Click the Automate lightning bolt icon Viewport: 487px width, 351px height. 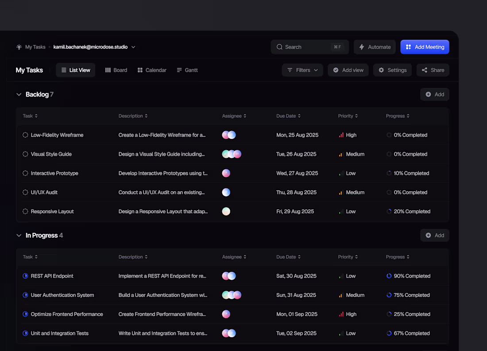tap(362, 46)
